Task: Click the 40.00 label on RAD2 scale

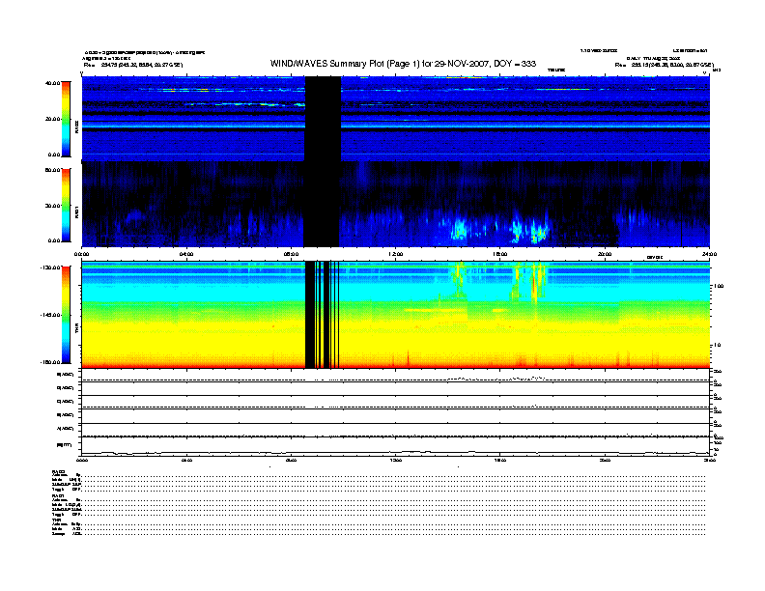Action: [52, 83]
